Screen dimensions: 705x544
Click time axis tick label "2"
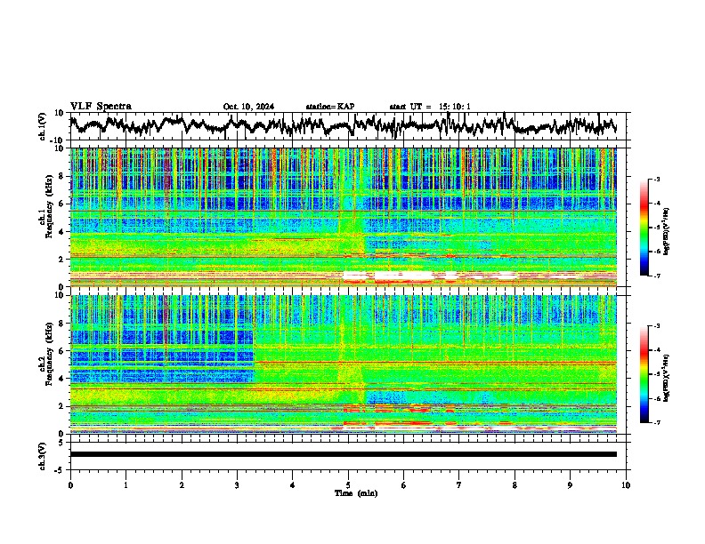(182, 485)
